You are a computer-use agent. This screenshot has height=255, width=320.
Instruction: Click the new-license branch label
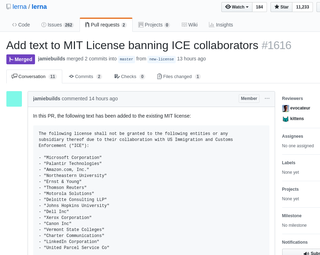pos(162,59)
